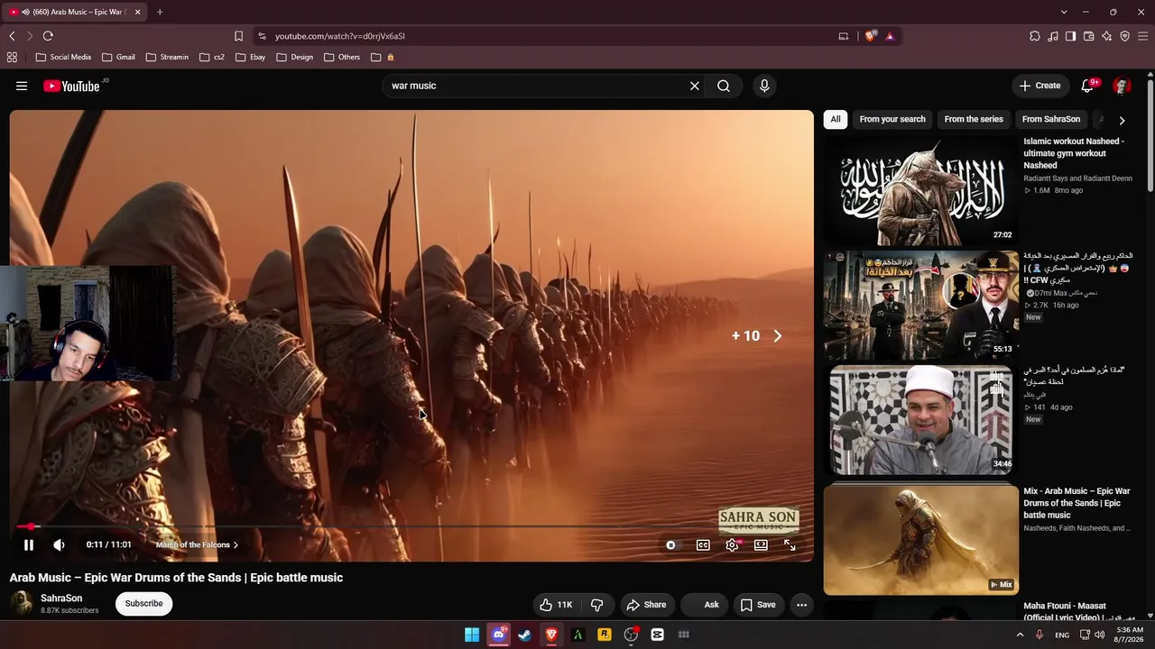
Task: Mute the video volume
Action: (x=59, y=544)
